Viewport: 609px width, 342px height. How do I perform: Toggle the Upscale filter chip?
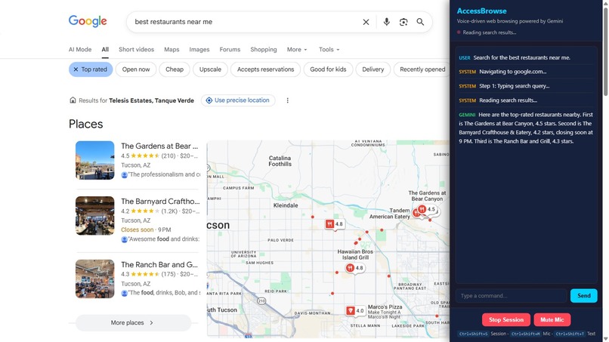pyautogui.click(x=210, y=69)
